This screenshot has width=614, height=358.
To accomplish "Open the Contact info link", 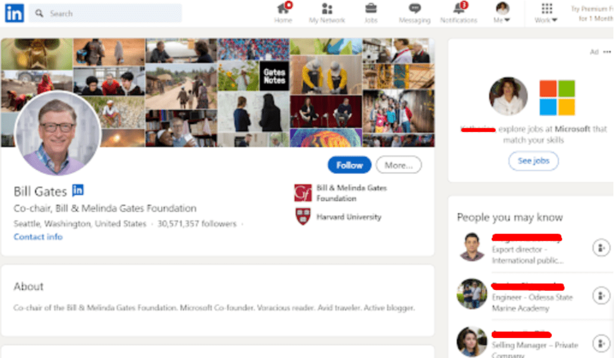I will tap(37, 236).
